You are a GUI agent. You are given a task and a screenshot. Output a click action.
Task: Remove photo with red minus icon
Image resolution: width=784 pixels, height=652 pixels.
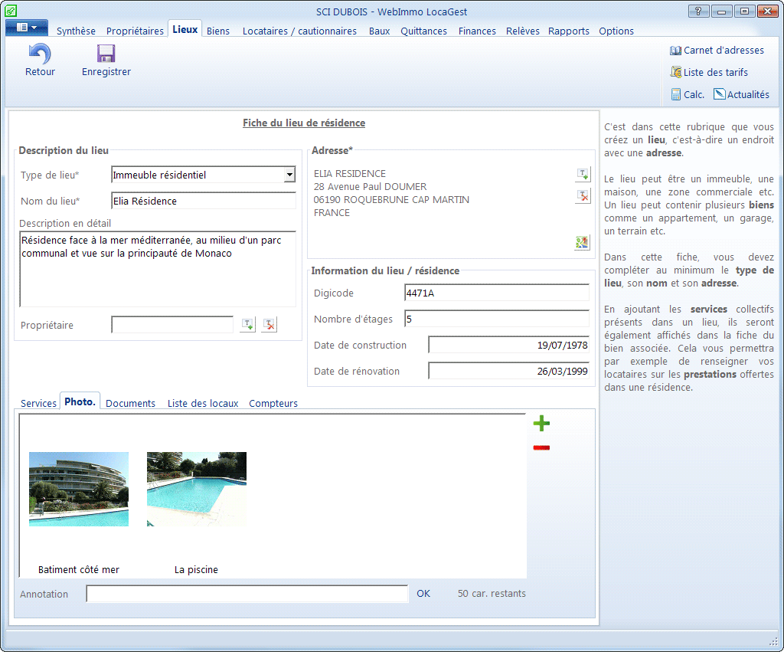coord(541,447)
